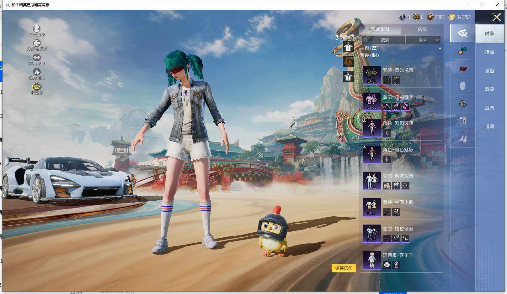Image resolution: width=507 pixels, height=294 pixels.
Task: Select the socks and shoes category icon
Action: point(463,139)
